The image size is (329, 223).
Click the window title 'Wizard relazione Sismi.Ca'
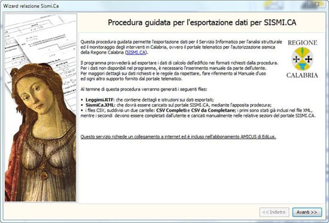click(31, 6)
